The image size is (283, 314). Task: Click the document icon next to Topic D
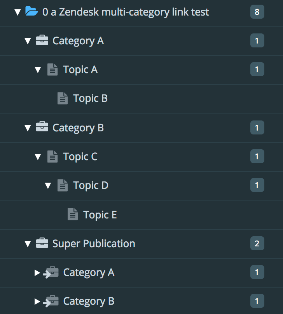click(x=62, y=185)
